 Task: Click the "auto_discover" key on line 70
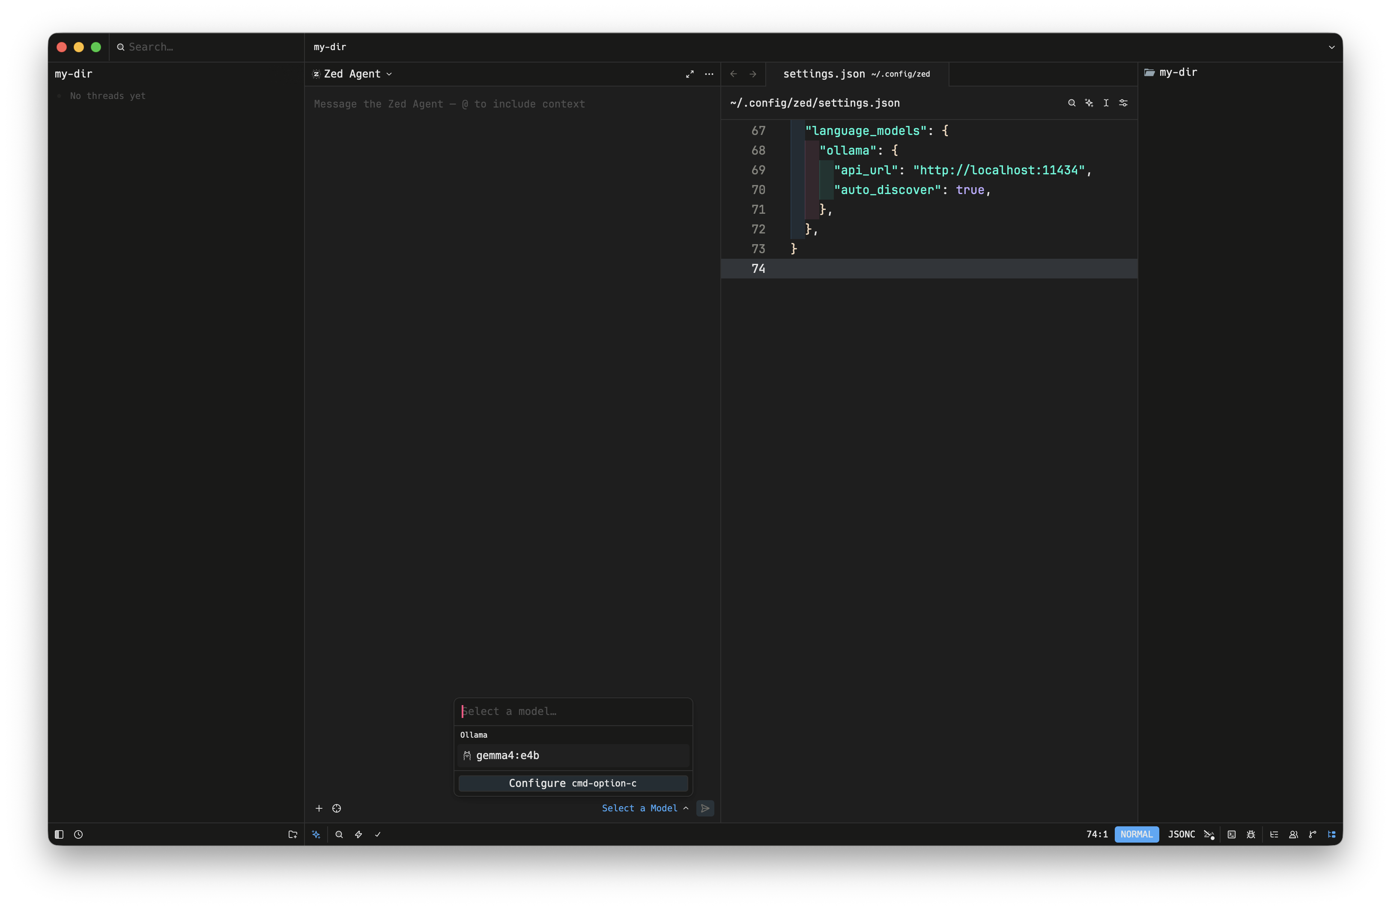click(887, 191)
